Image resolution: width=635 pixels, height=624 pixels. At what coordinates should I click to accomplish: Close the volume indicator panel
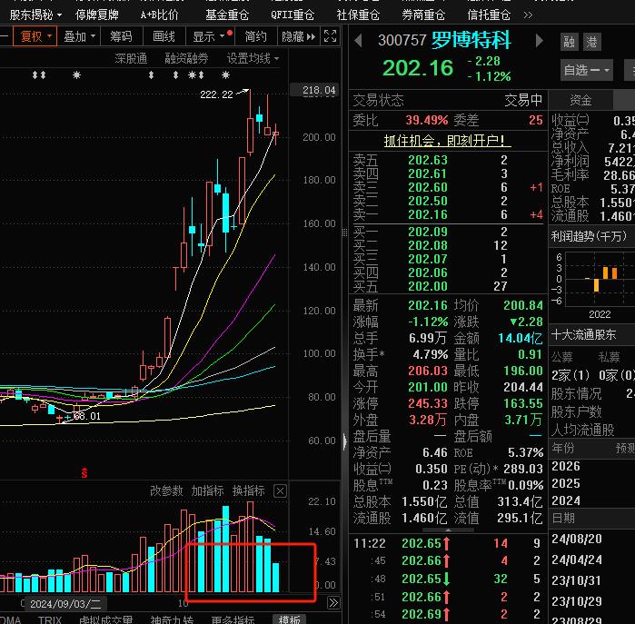click(280, 491)
